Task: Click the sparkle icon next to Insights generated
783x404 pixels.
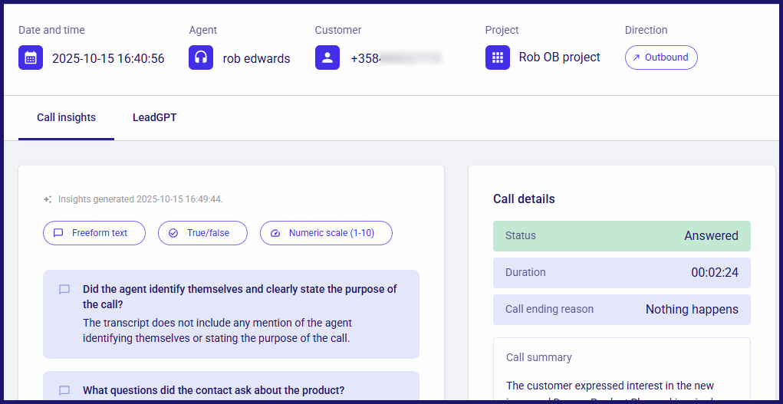Action: click(x=48, y=200)
